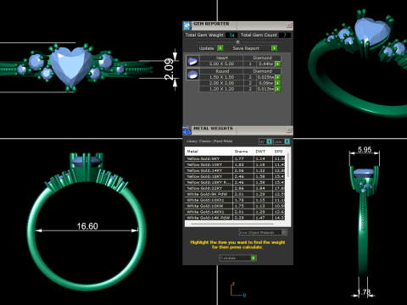Toggle the GV option in Metal Weights
The height and width of the screenshot is (305, 407).
265,141
